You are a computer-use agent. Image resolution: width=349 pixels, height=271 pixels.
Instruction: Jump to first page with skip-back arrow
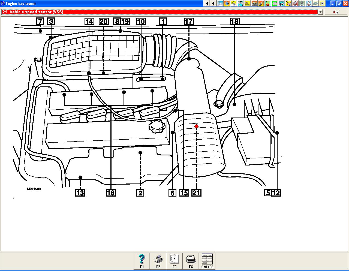coord(206,4)
